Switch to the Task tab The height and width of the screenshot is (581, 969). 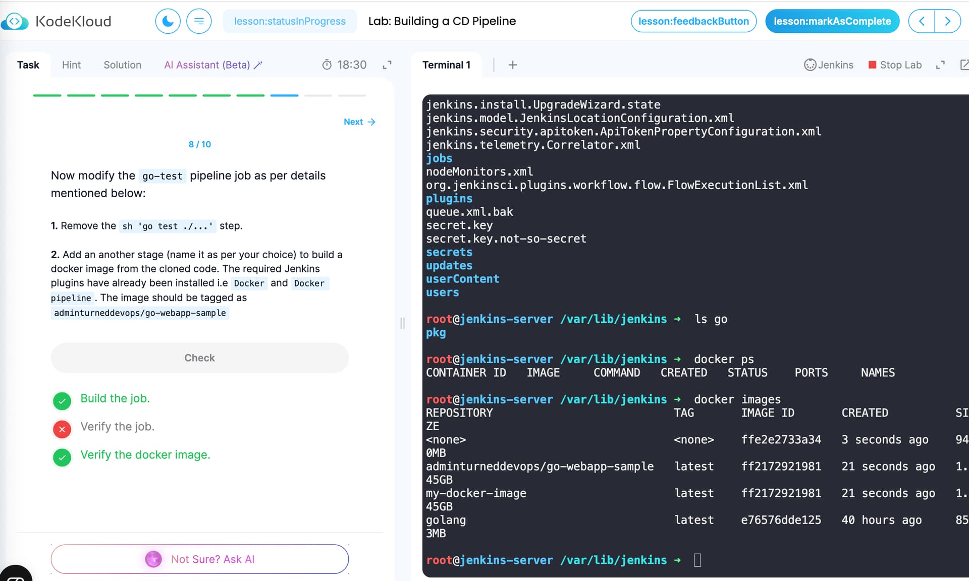[28, 65]
